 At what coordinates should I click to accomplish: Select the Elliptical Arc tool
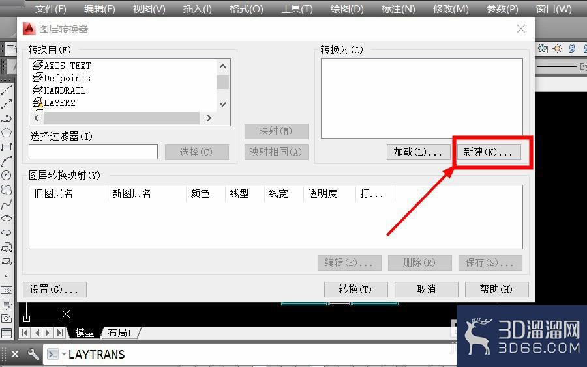click(x=7, y=232)
